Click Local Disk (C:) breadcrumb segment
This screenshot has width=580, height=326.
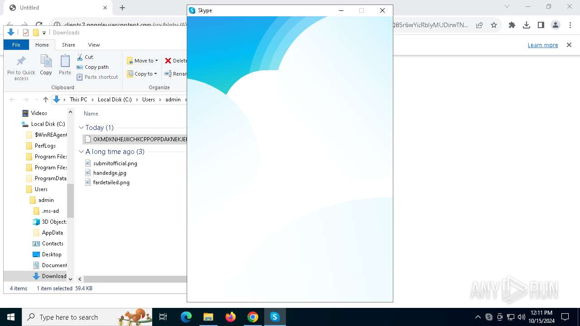coord(115,100)
